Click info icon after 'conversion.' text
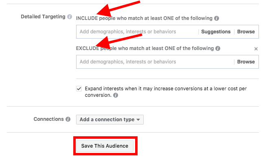 click(x=116, y=96)
